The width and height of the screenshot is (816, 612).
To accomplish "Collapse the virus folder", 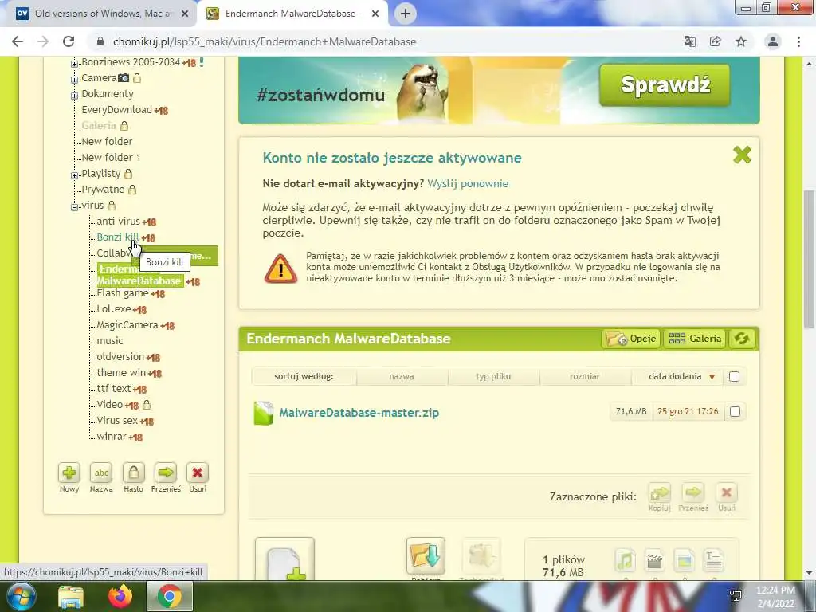I will click(x=74, y=206).
